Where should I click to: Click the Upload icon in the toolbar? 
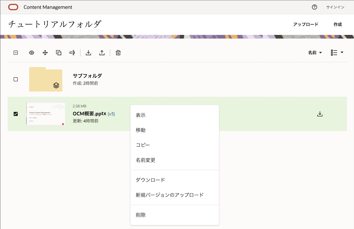[x=102, y=52]
